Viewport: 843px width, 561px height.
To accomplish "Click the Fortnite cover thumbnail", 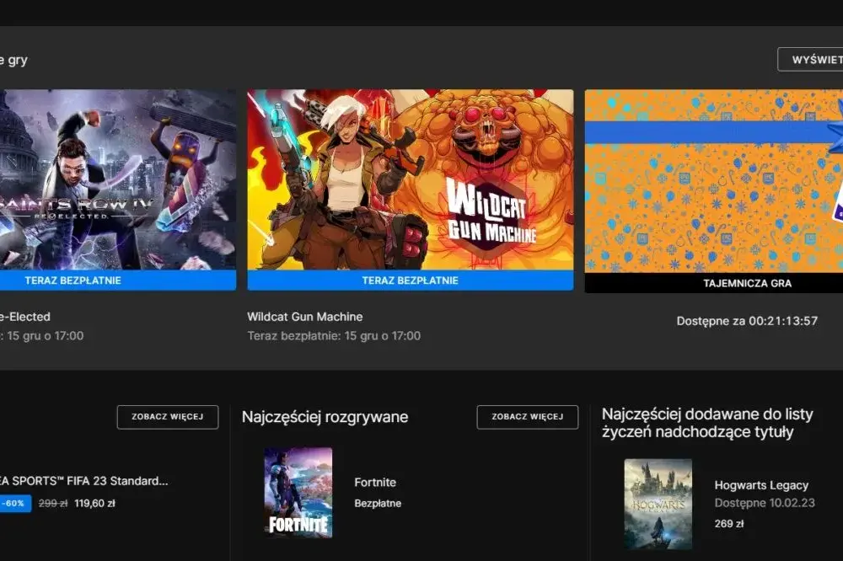I will tap(298, 492).
